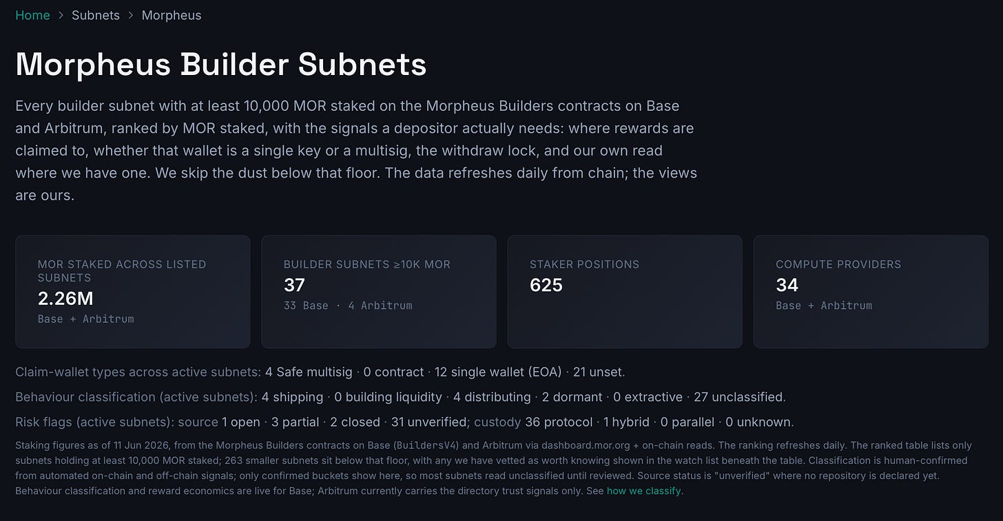Click the '1 open' source risk flag
Viewport: 1003px width, 521px height.
tap(241, 422)
